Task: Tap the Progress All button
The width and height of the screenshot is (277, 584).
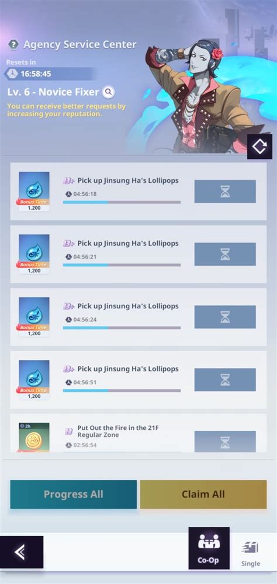Action: [74, 494]
